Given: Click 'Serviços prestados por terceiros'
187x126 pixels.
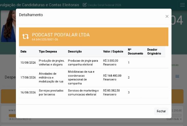Looking at the screenshot, I should point(51,92).
